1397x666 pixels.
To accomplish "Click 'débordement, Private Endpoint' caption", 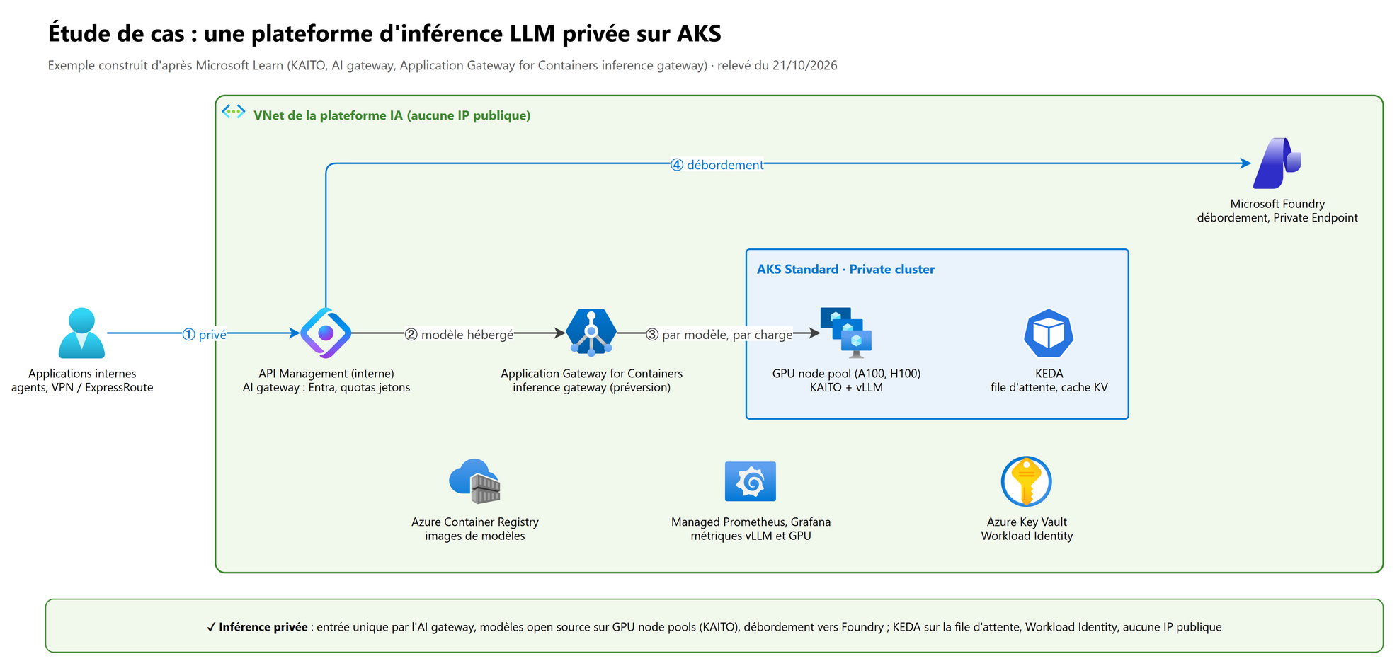I will [1277, 218].
